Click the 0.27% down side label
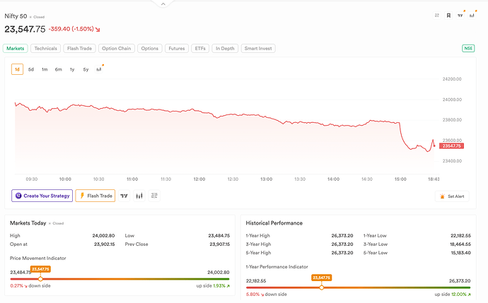 (30, 285)
